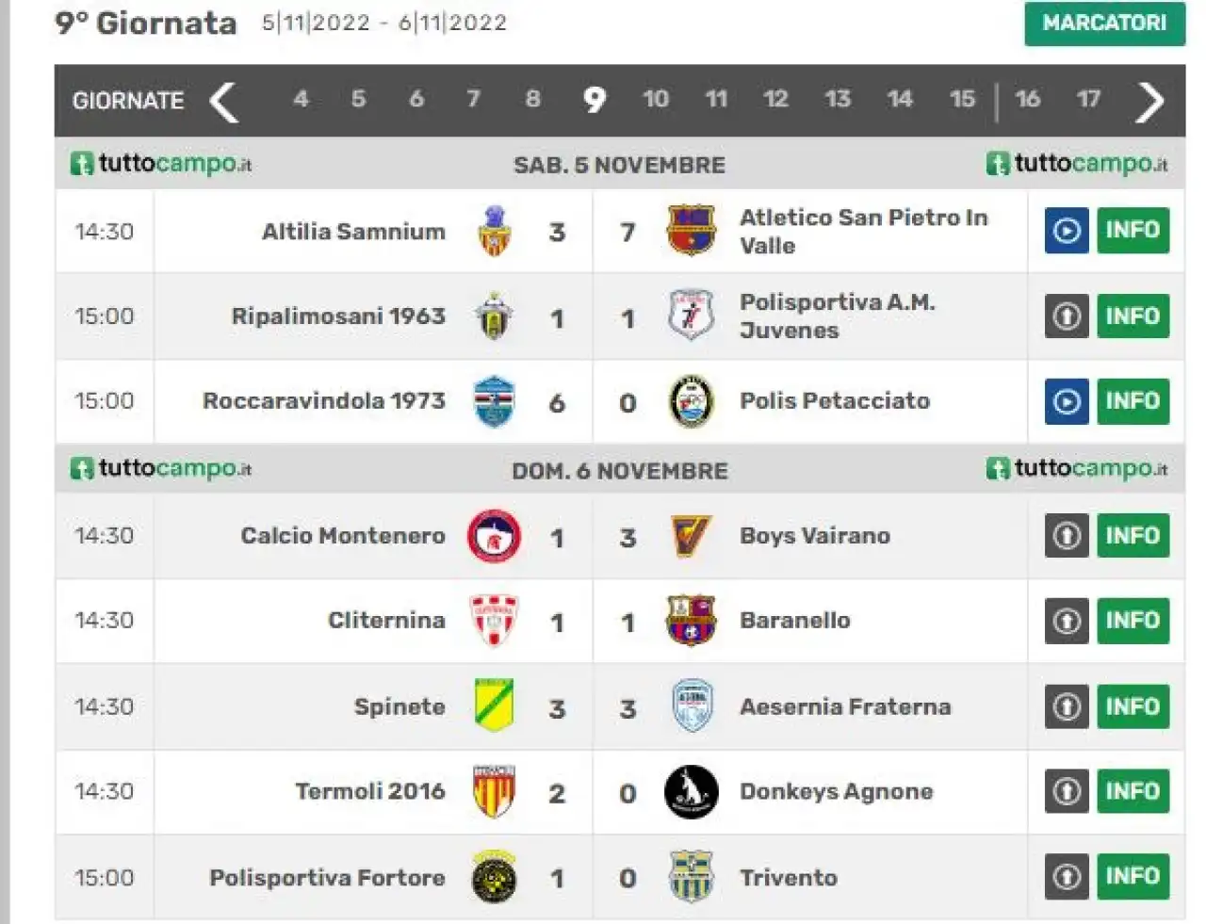Click the Donkeys Agnone black crest
The width and height of the screenshot is (1206, 924).
point(691,792)
